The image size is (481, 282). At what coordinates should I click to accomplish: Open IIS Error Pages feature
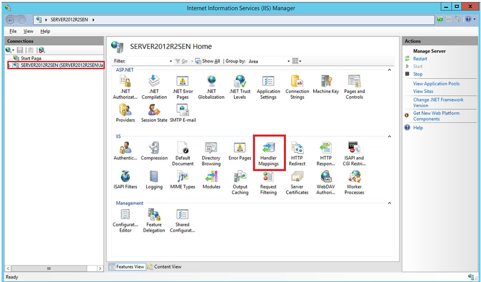click(240, 151)
